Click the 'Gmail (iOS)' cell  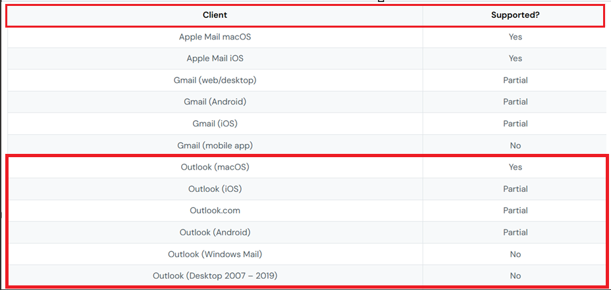(215, 124)
